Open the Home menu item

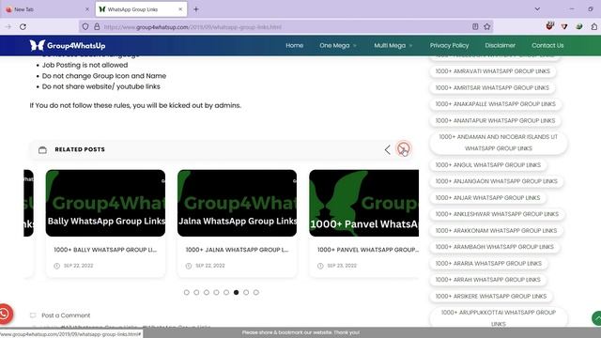pyautogui.click(x=294, y=46)
